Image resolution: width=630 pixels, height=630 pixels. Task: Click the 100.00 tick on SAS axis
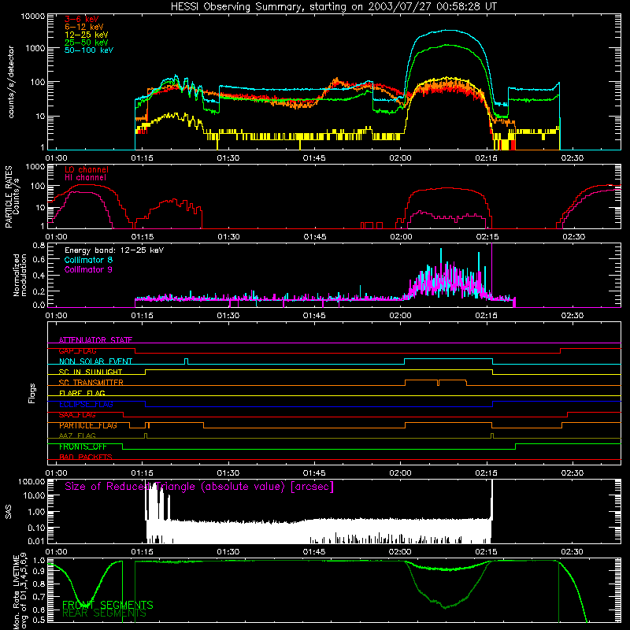31,481
